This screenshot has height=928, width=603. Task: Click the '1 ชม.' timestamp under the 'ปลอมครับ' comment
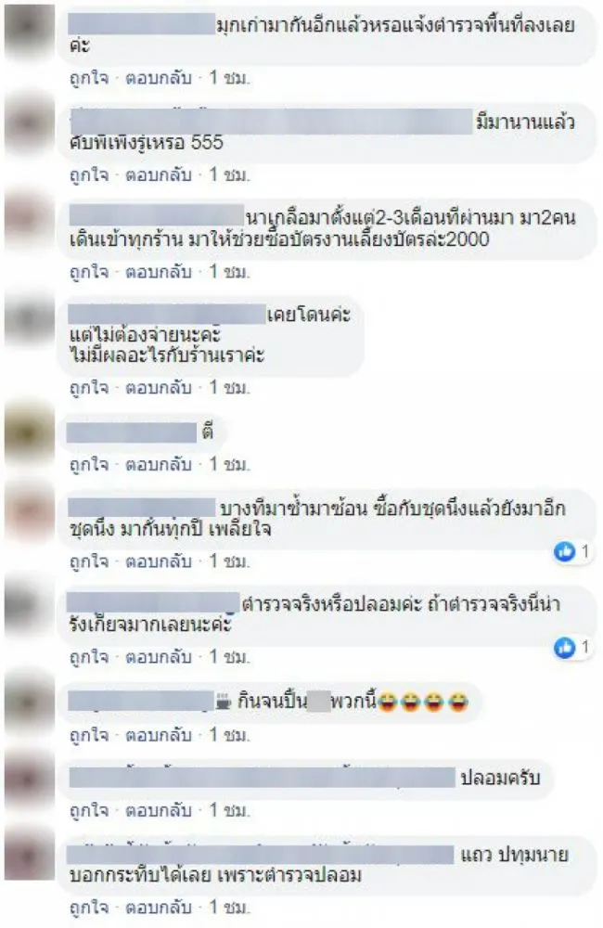tap(229, 810)
